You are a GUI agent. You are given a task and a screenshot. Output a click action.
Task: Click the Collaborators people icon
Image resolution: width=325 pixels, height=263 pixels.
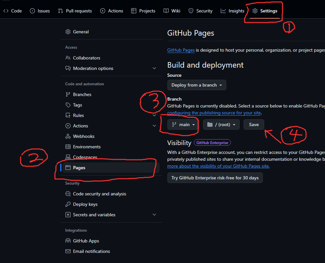68,58
